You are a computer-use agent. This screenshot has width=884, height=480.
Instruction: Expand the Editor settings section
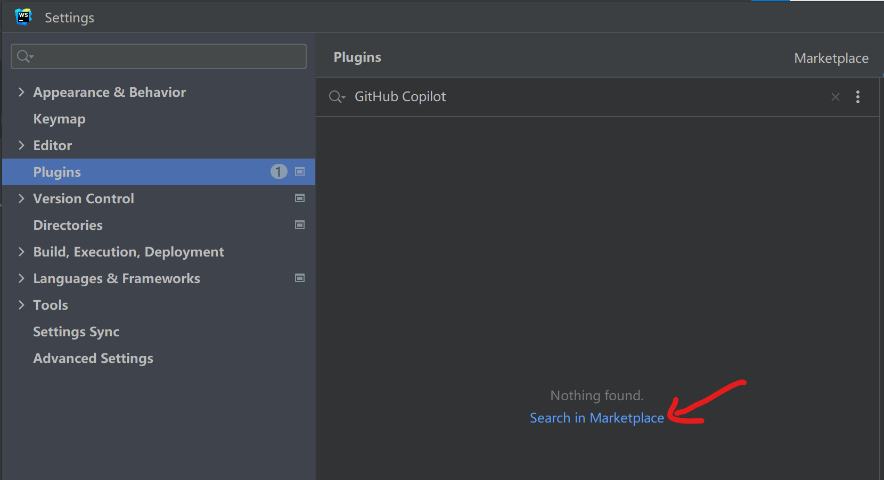point(21,145)
